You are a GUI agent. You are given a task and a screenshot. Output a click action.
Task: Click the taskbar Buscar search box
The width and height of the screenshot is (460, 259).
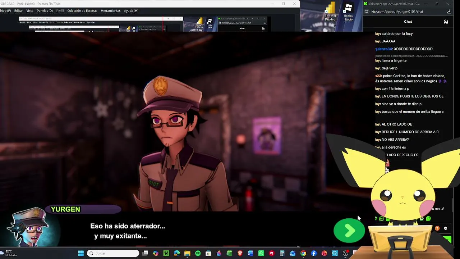[114, 253]
